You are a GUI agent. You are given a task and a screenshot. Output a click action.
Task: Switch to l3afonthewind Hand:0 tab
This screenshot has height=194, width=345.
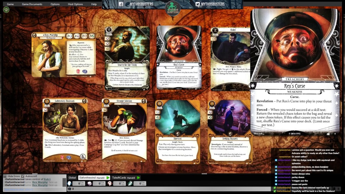[x=94, y=178]
